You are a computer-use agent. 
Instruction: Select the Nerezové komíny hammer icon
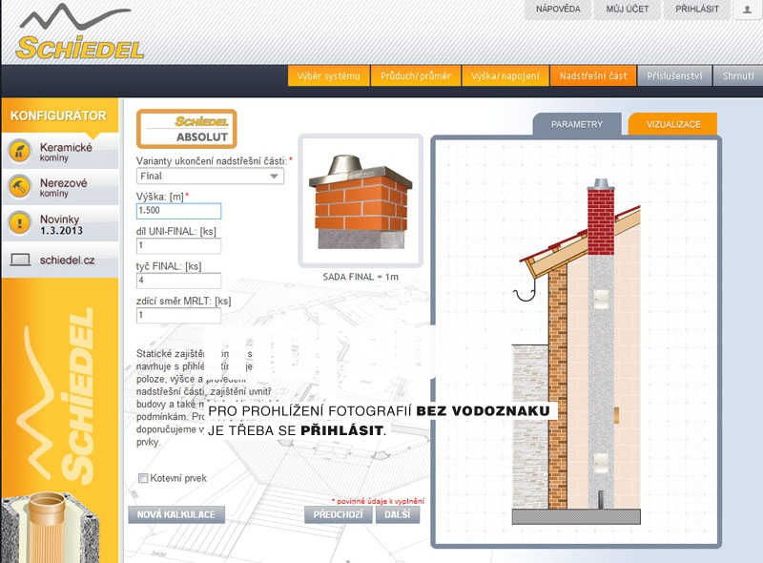[20, 187]
